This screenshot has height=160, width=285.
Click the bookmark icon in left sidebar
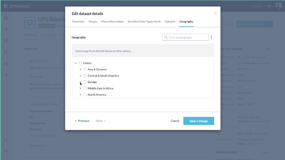click(x=6, y=63)
